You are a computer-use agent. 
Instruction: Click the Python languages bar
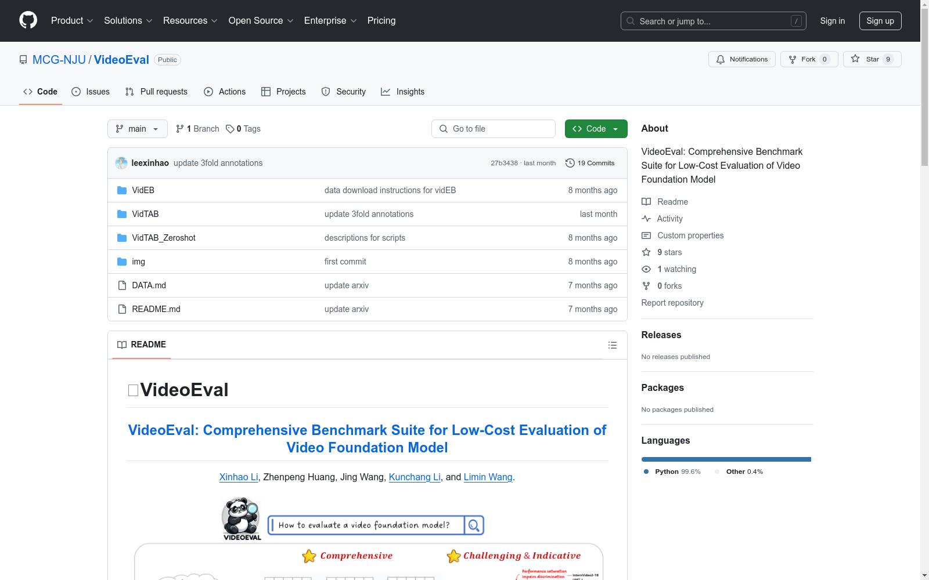tap(725, 459)
